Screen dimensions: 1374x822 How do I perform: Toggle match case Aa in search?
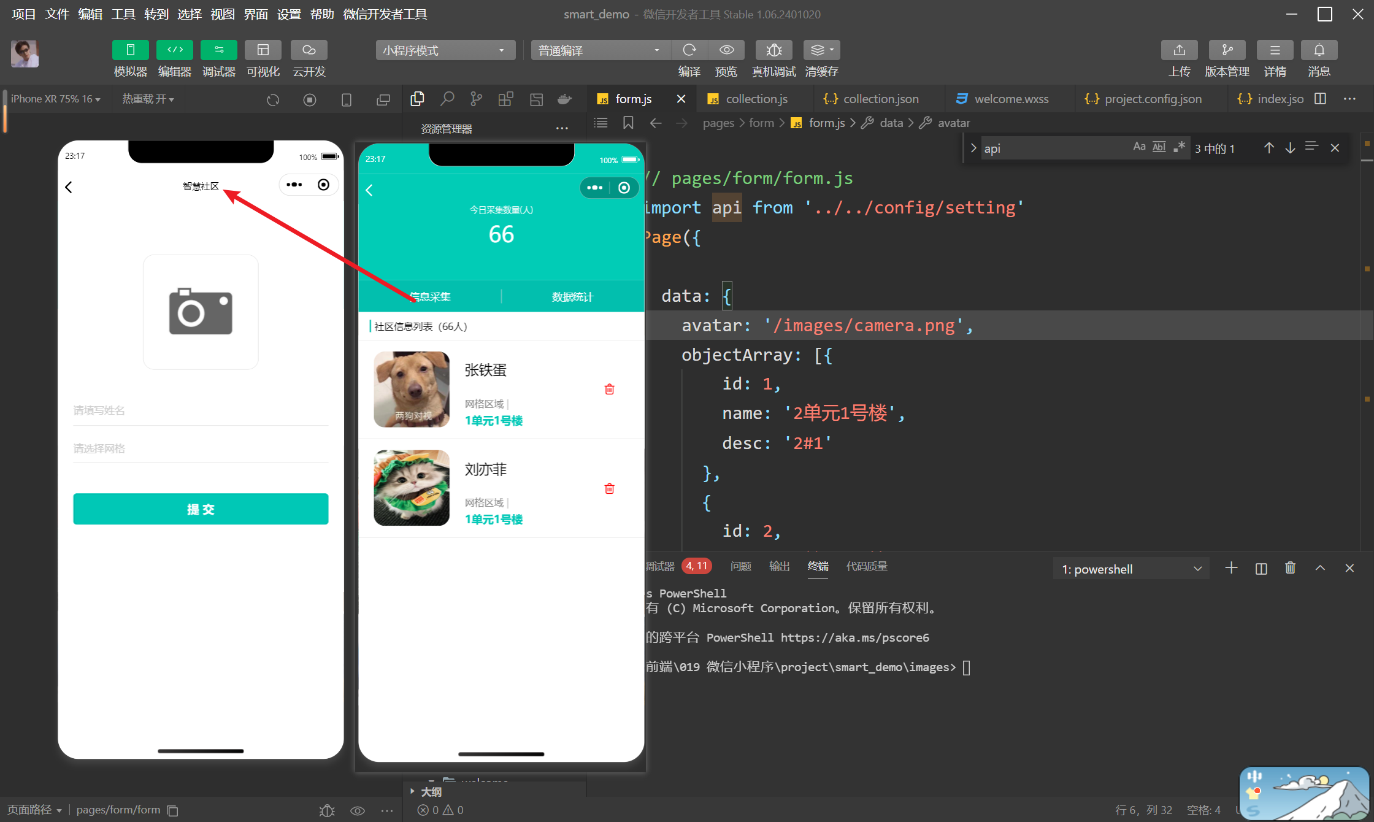click(1139, 147)
